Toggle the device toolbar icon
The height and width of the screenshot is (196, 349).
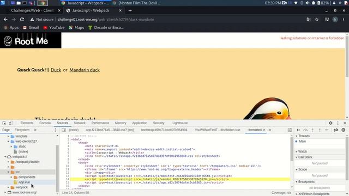[11, 123]
